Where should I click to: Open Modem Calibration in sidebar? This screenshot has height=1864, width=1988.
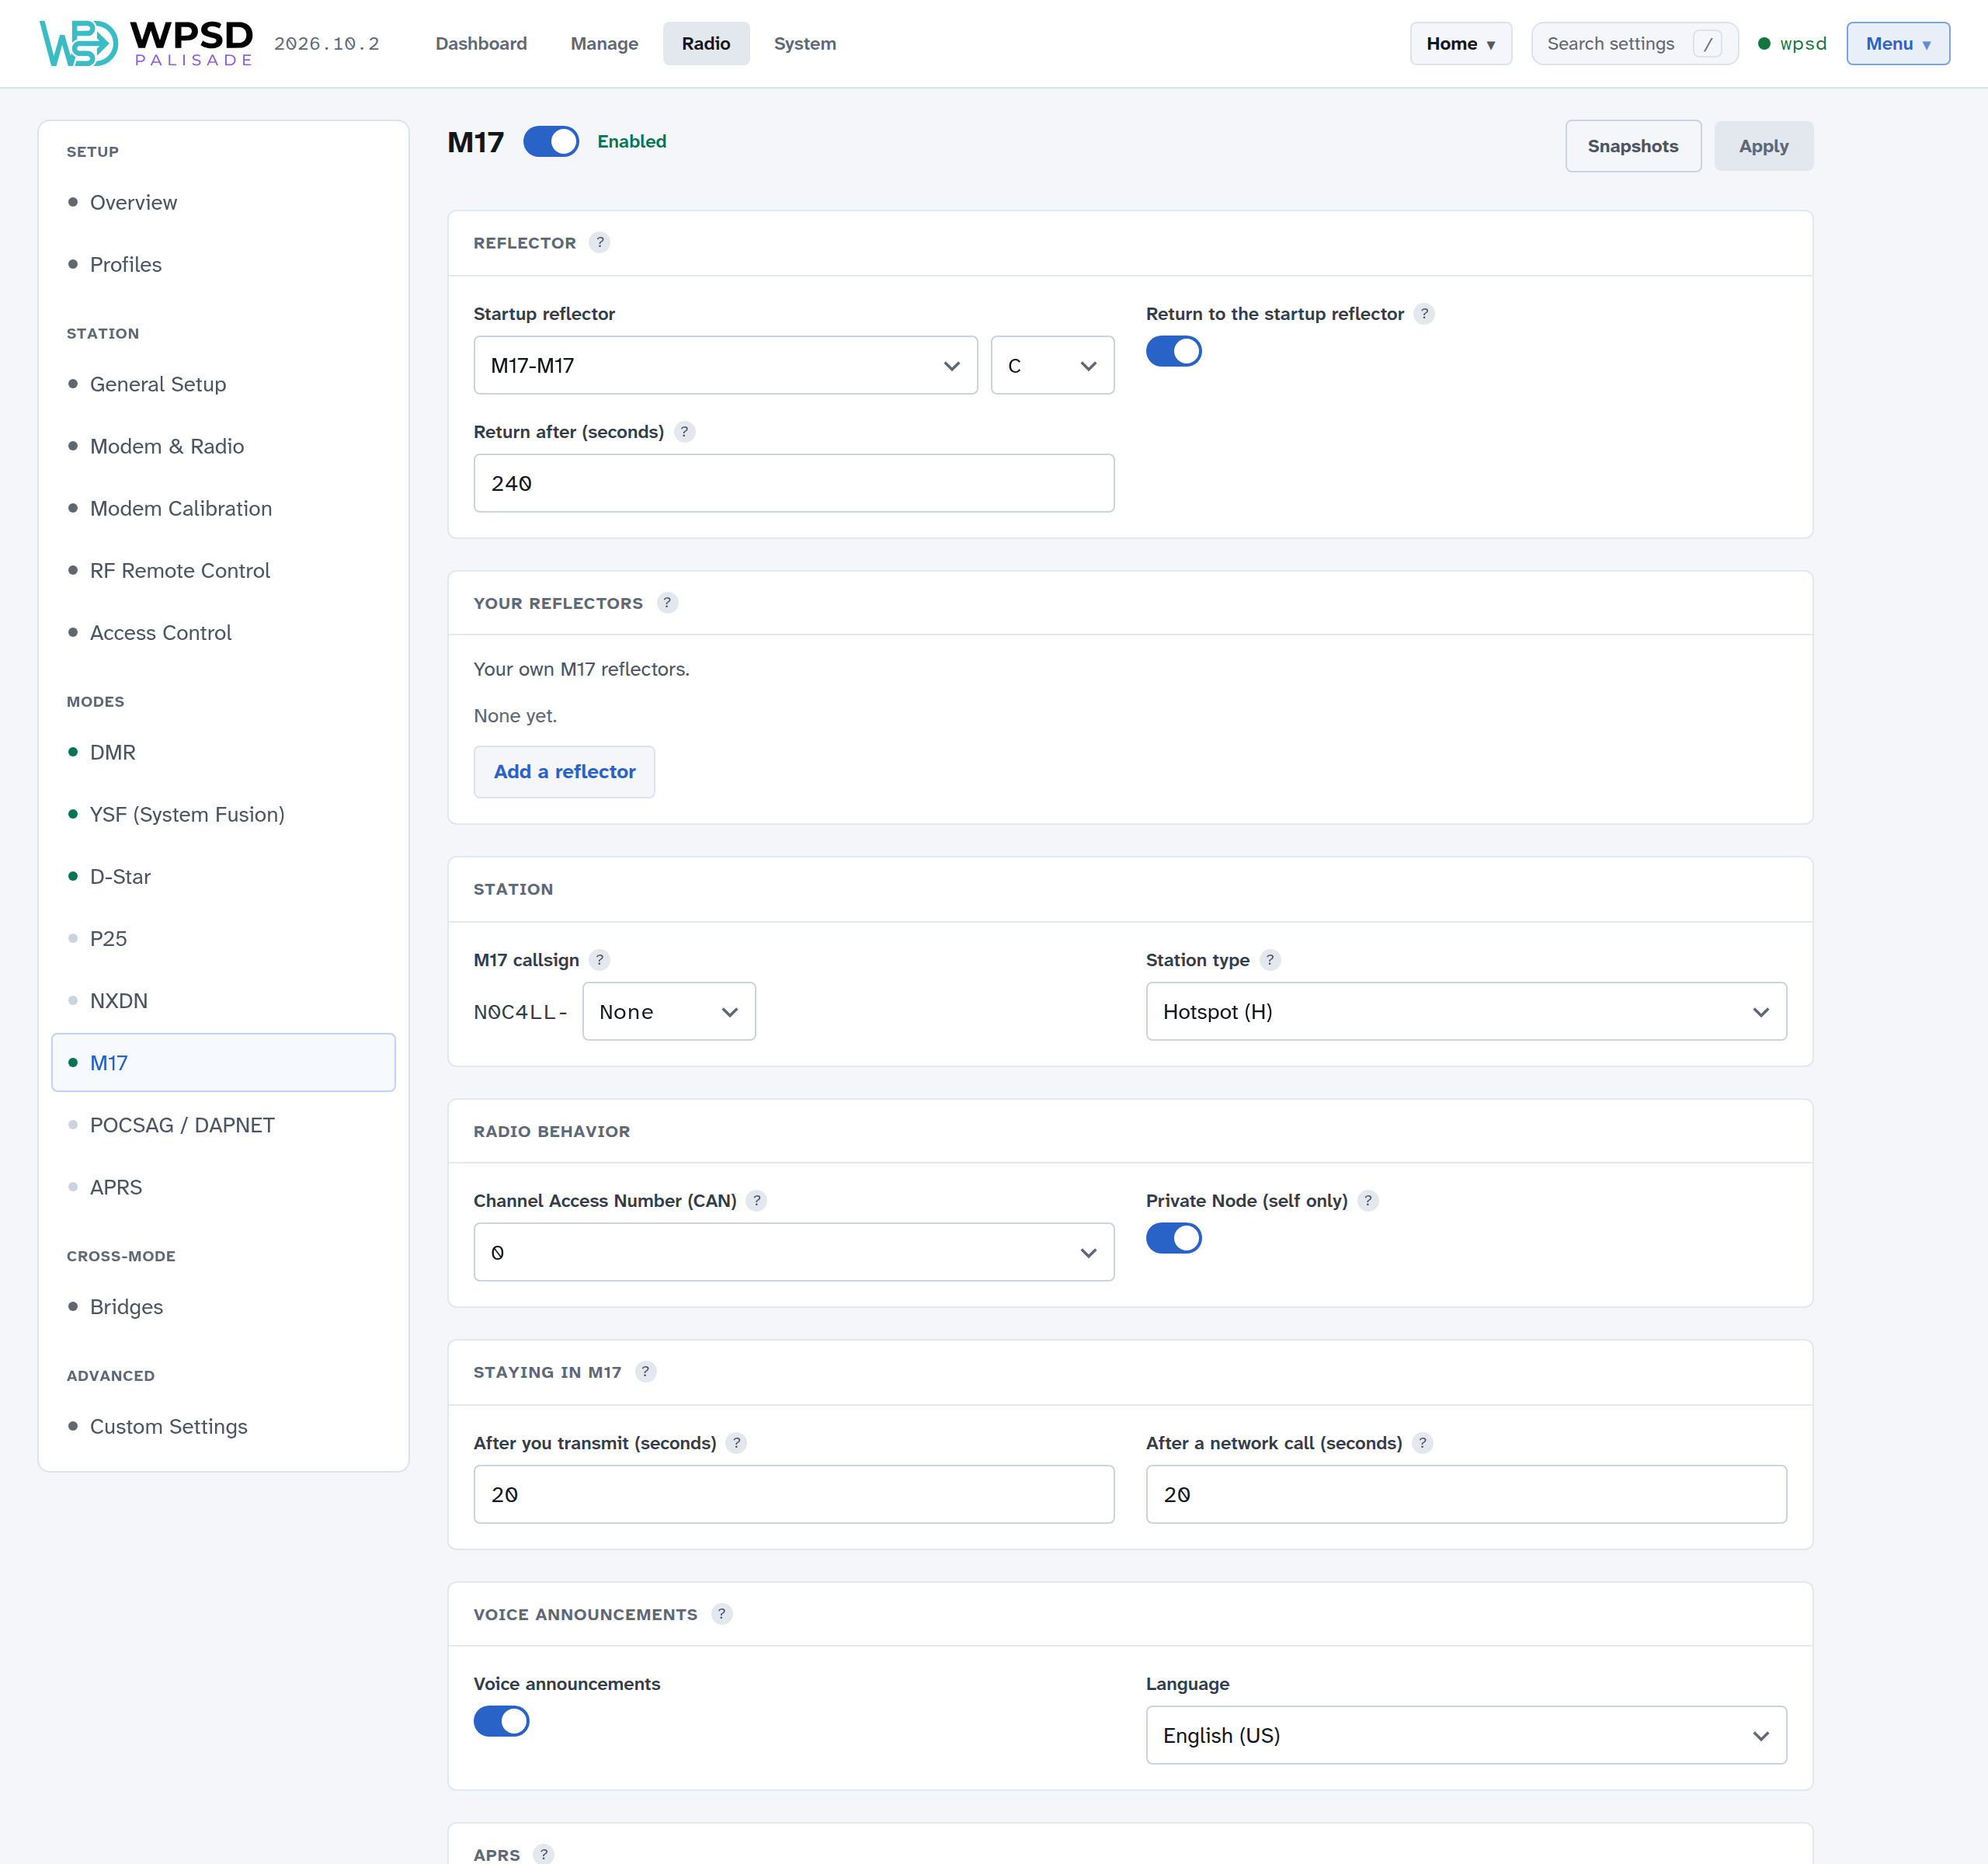point(223,508)
